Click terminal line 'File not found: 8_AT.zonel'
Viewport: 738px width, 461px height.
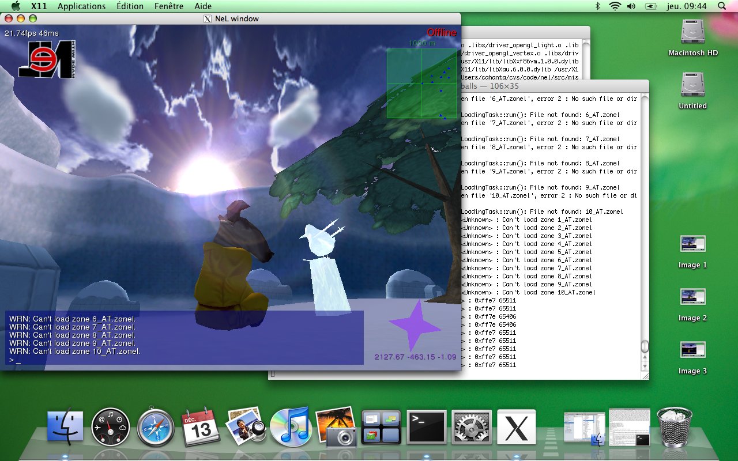point(541,163)
